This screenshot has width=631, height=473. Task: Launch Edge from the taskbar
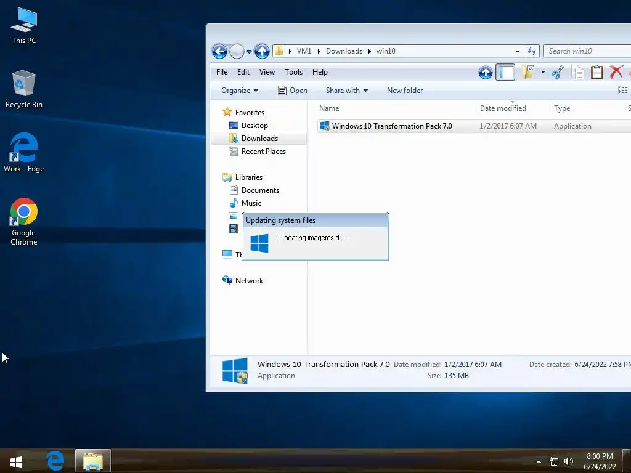(x=55, y=461)
